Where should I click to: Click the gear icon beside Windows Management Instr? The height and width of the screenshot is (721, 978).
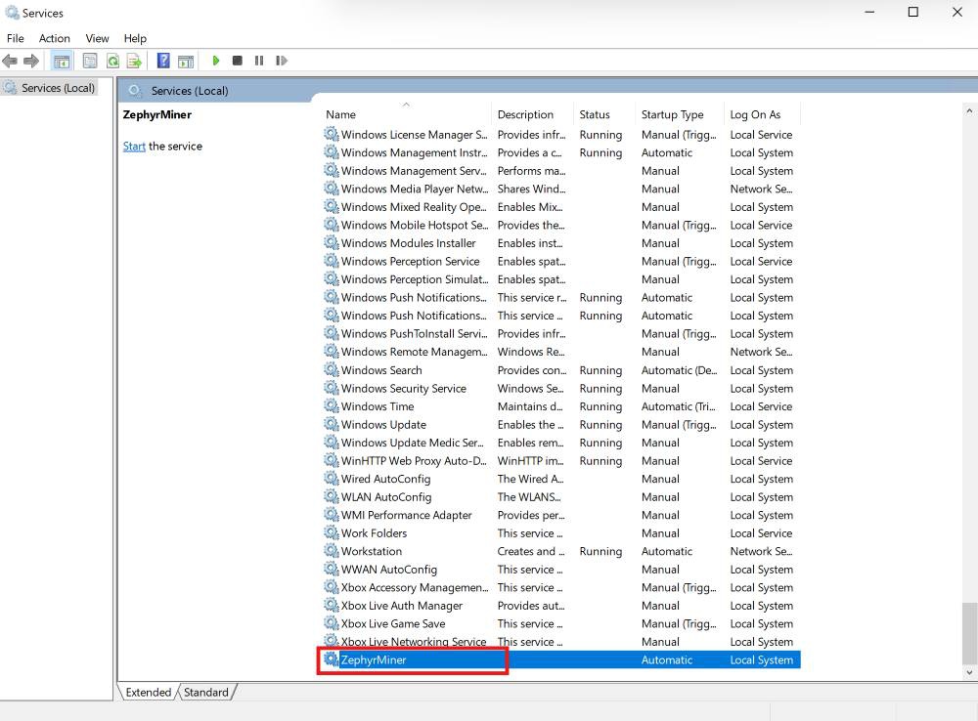(332, 152)
